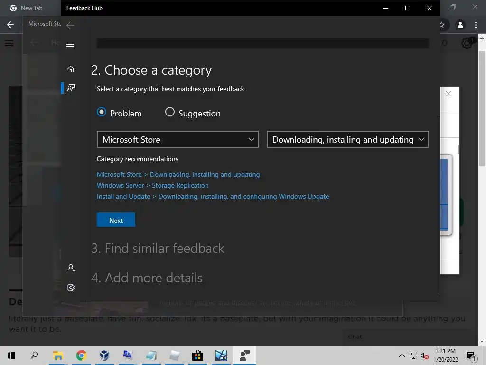
Task: Click the browser back arrow
Action: [x=10, y=25]
